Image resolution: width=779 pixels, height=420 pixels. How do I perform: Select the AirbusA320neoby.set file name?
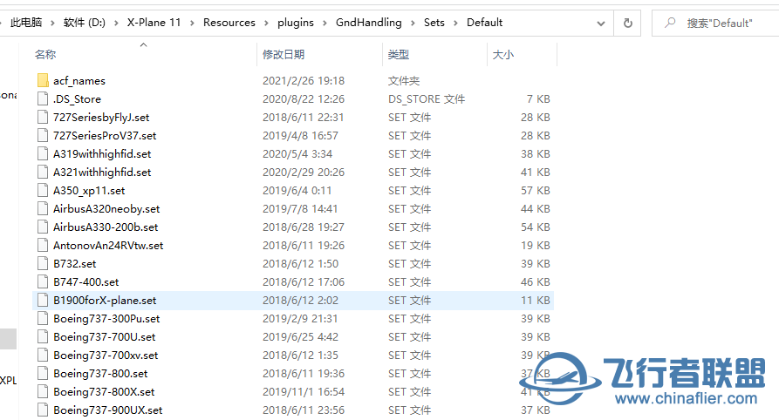106,209
